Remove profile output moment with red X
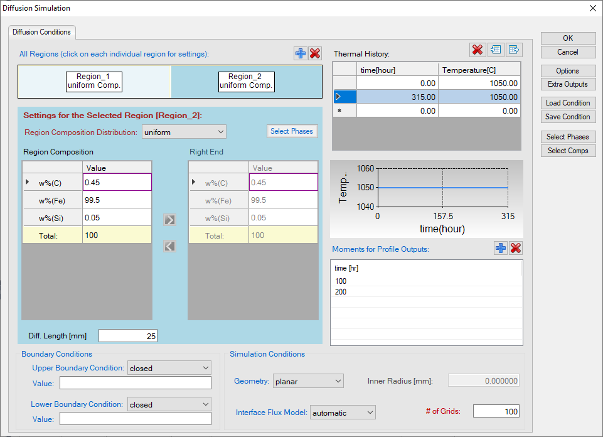Image resolution: width=603 pixels, height=437 pixels. point(516,249)
